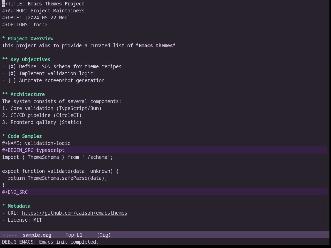The image size is (331, 248).
Task: Check the 'Automate screenshot generation' box
Action: (x=12, y=80)
